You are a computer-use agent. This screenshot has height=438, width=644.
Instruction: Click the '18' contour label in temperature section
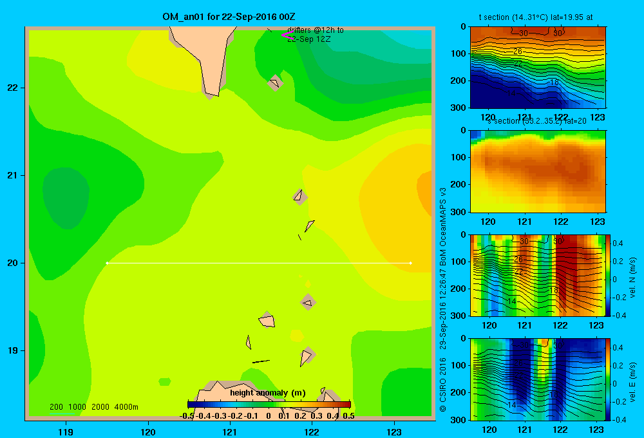554,82
